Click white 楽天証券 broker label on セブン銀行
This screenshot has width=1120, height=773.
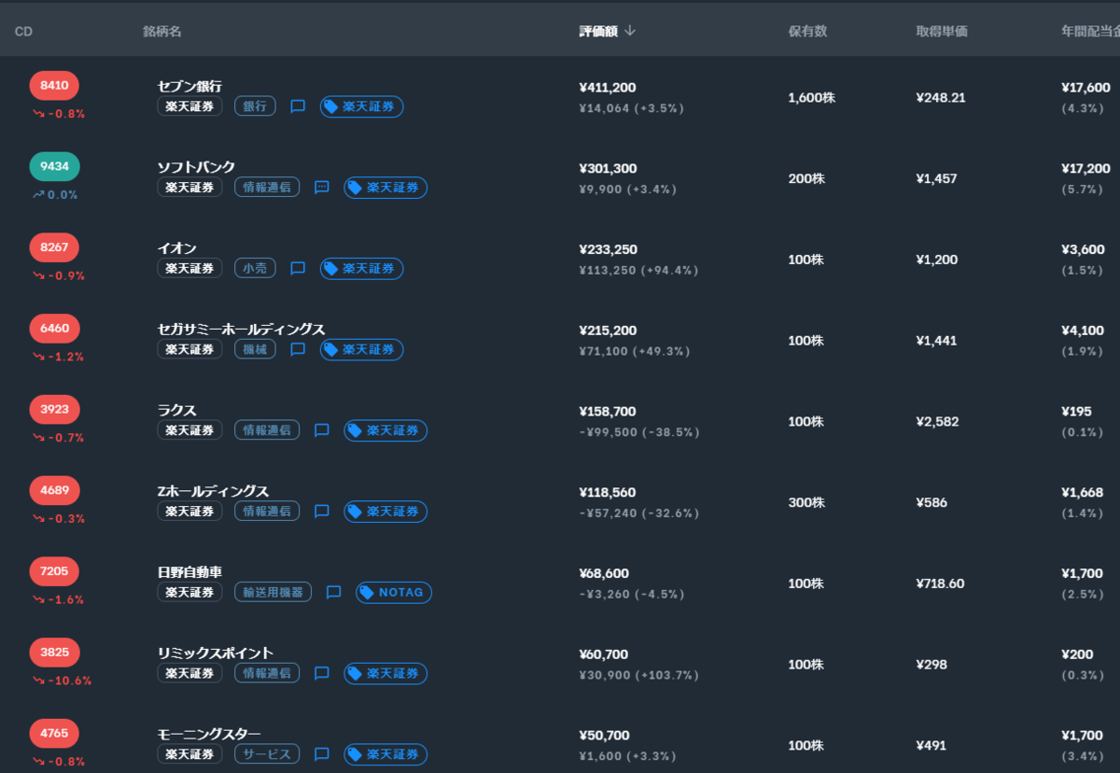(189, 106)
